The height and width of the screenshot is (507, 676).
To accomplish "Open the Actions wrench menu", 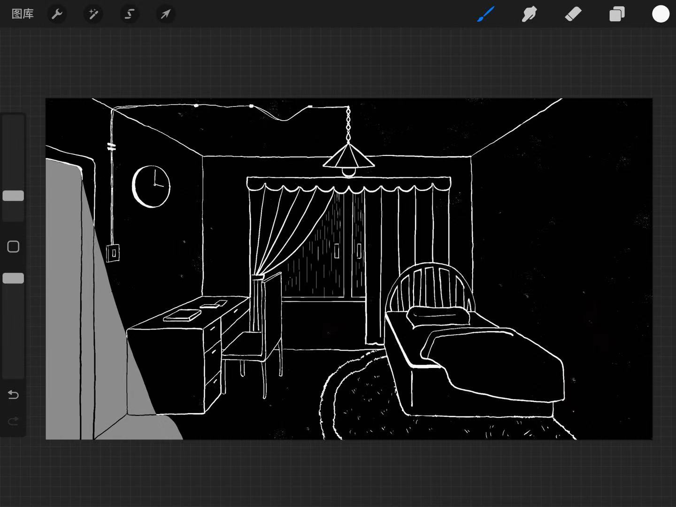I will click(57, 14).
